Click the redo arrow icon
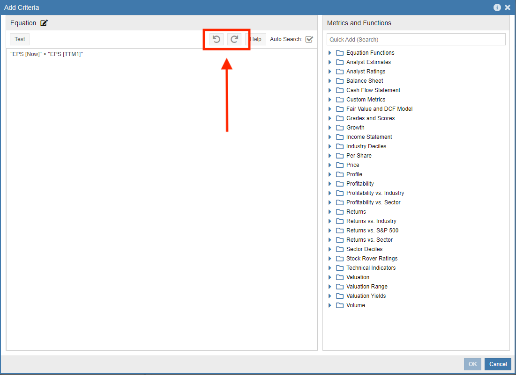The height and width of the screenshot is (375, 516). click(x=234, y=39)
